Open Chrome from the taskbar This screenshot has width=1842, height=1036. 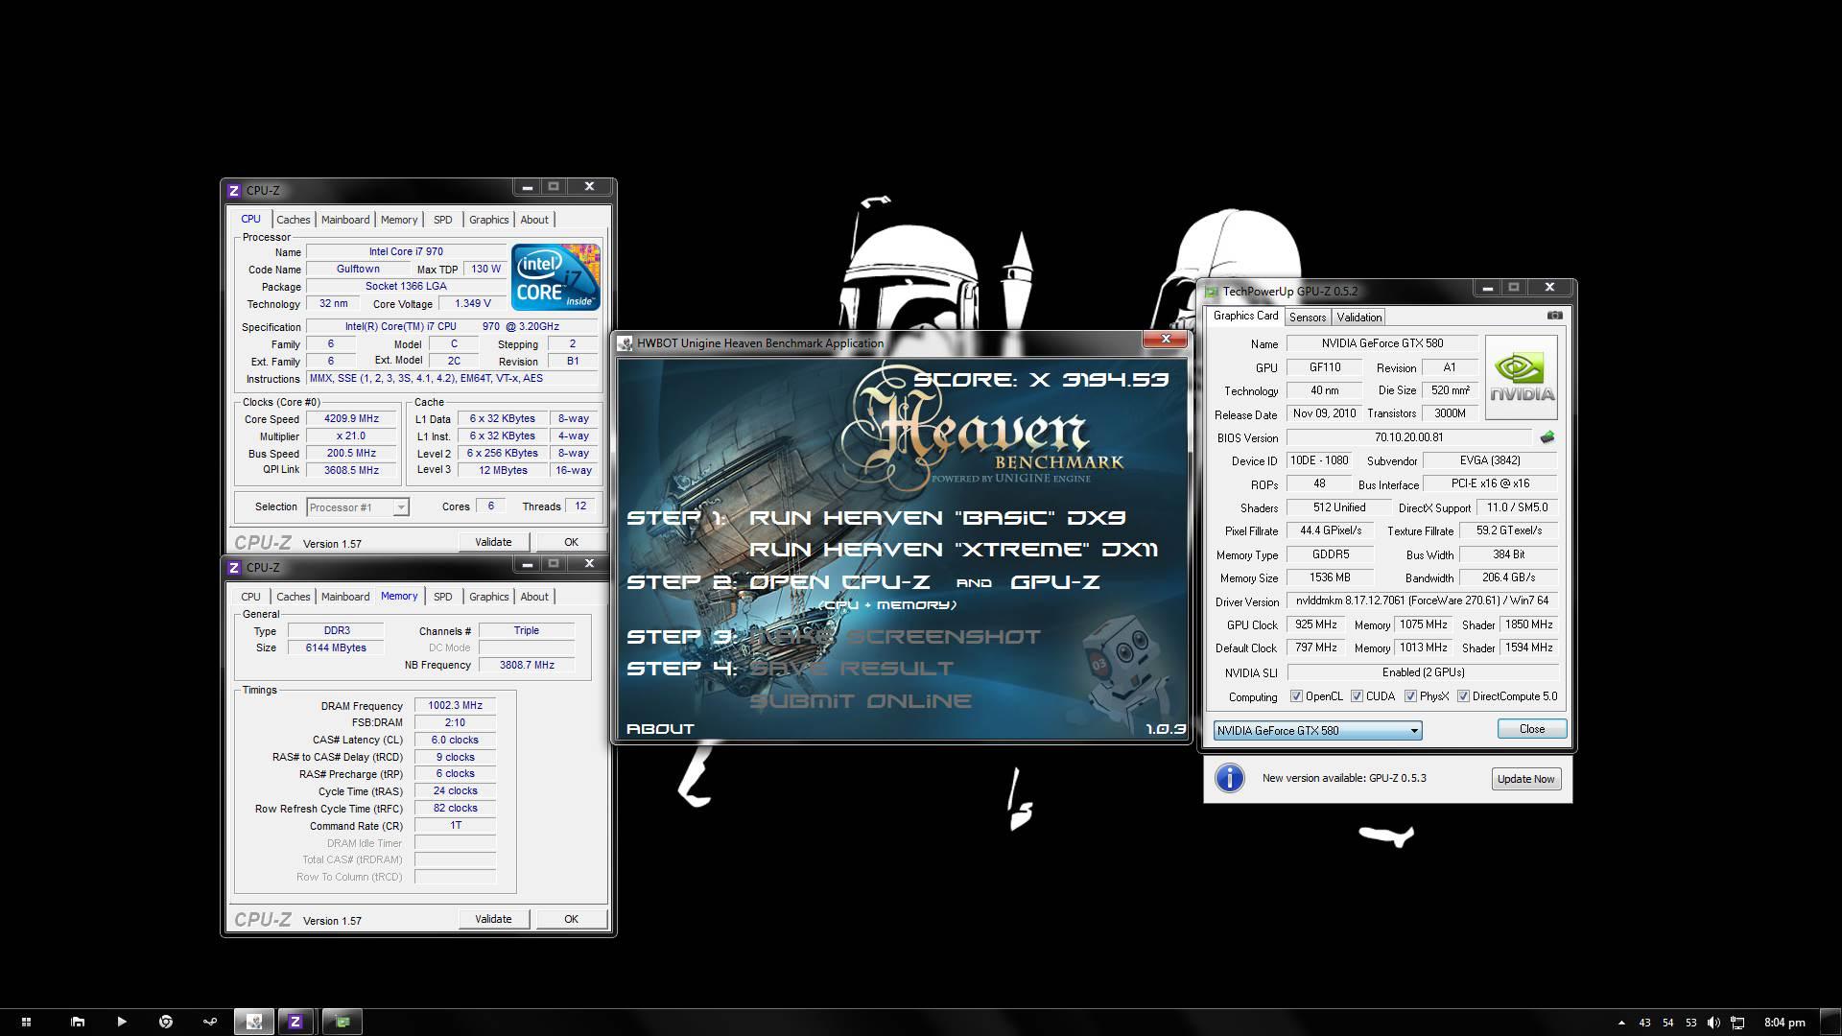[166, 1022]
